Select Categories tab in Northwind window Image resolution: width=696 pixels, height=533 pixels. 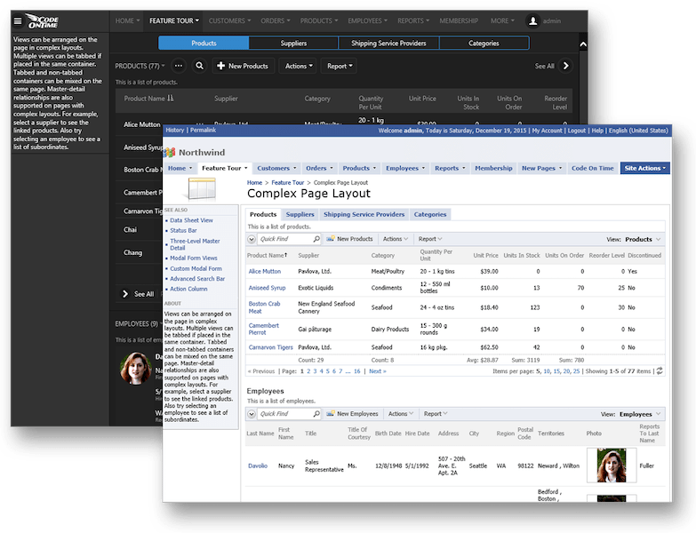point(430,214)
